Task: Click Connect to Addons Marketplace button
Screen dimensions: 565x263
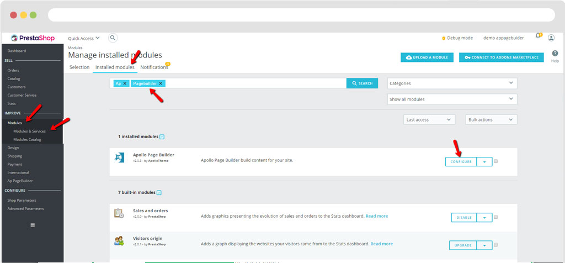Action: click(501, 57)
